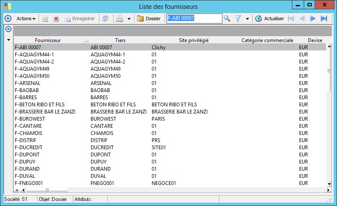Select the F-AQUAGYM44-1 supplier row
Viewport: 337px width, 206px height.
pos(170,55)
